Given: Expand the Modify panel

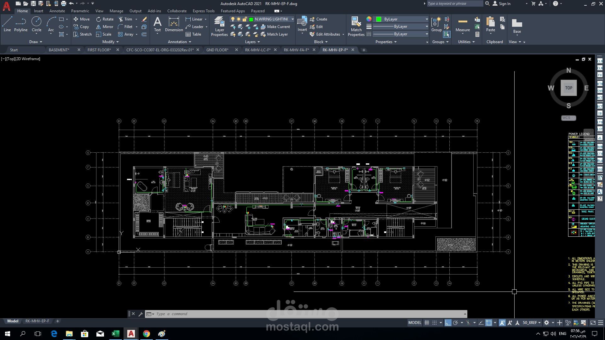Looking at the screenshot, I should pos(111,42).
